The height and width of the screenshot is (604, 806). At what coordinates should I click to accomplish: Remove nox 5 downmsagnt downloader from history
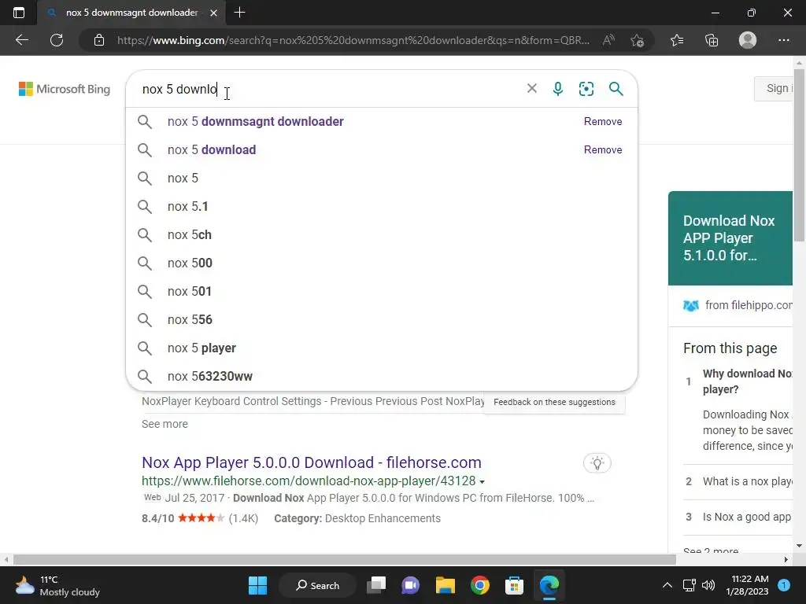point(603,122)
